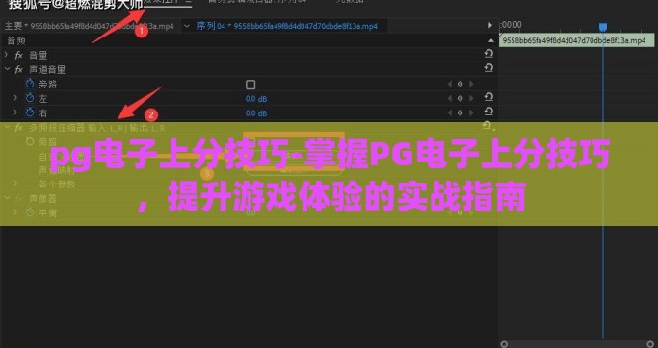The height and width of the screenshot is (348, 658).
Task: Expand the 各个参数 group
Action: click(16, 184)
